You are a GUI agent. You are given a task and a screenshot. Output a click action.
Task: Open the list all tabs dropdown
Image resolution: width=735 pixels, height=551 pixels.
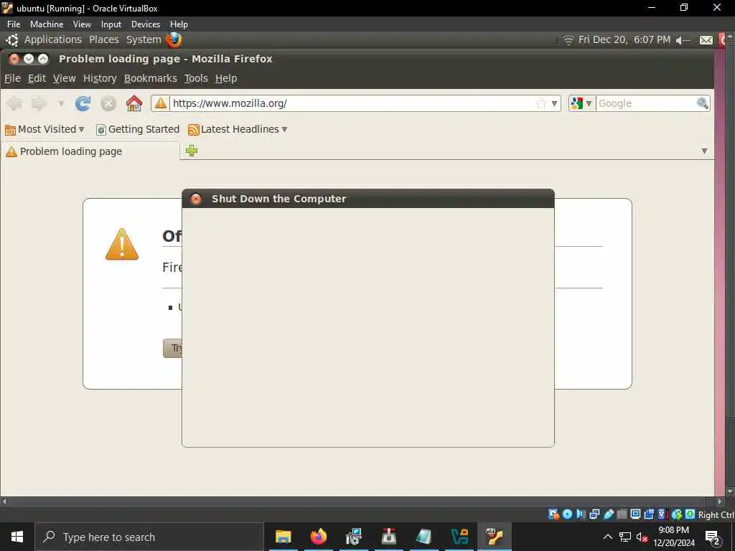pyautogui.click(x=704, y=151)
